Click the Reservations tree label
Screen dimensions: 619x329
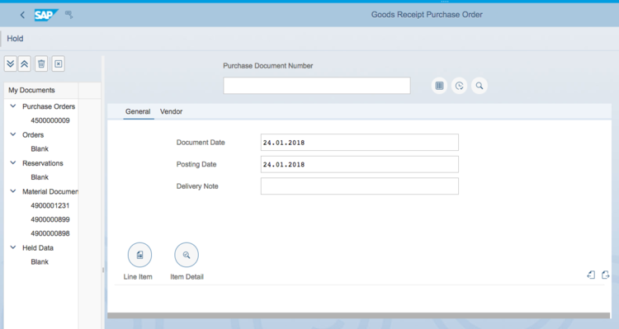(x=43, y=163)
